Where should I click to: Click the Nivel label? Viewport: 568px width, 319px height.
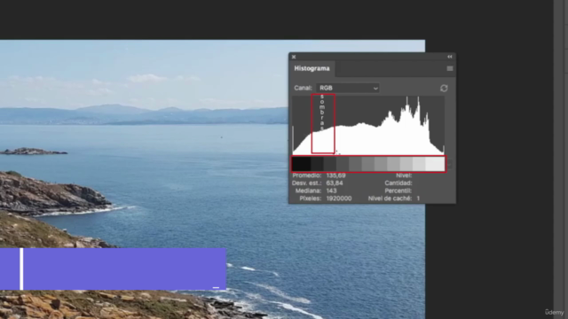[x=404, y=175]
